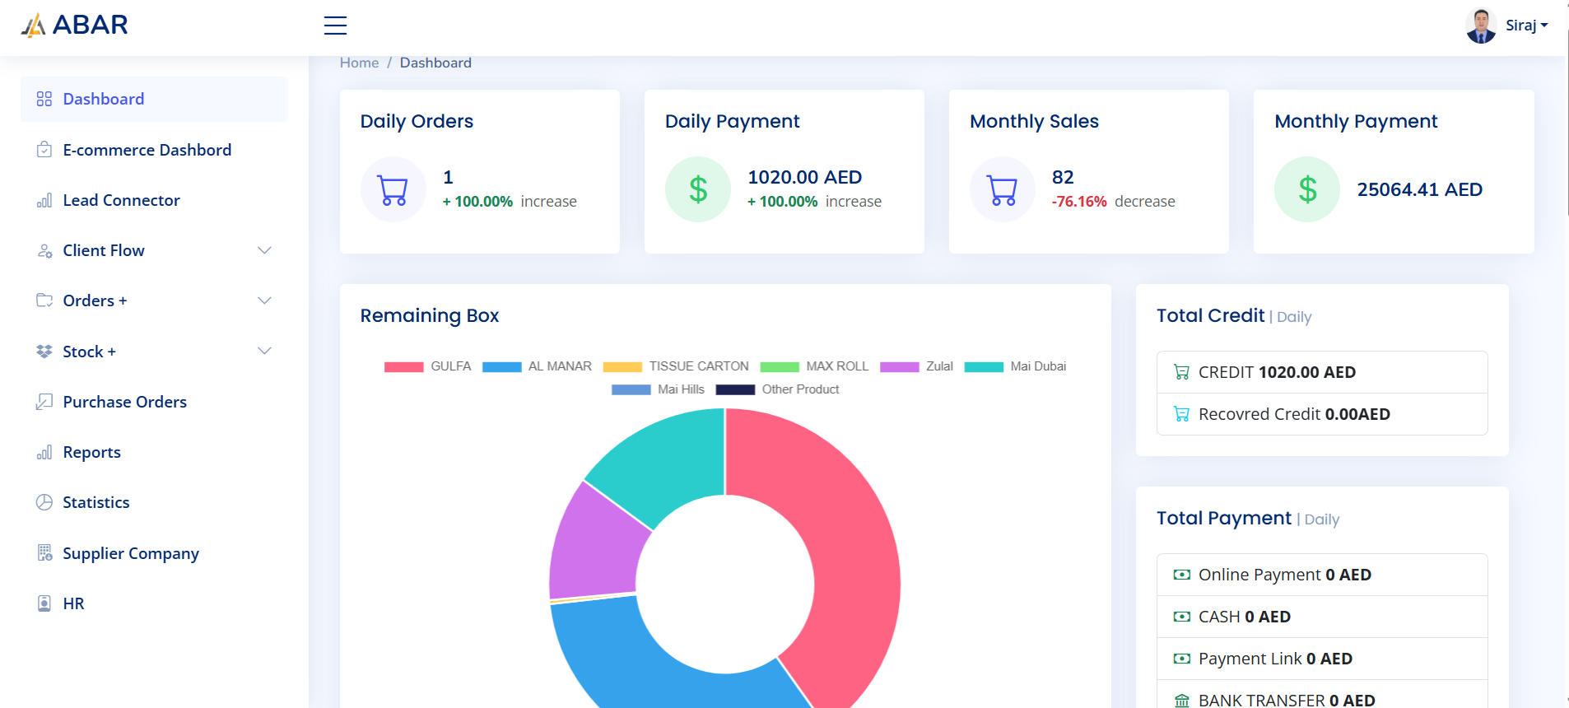
Task: Select the Recovred Credit 0.00AED row
Action: tap(1322, 414)
